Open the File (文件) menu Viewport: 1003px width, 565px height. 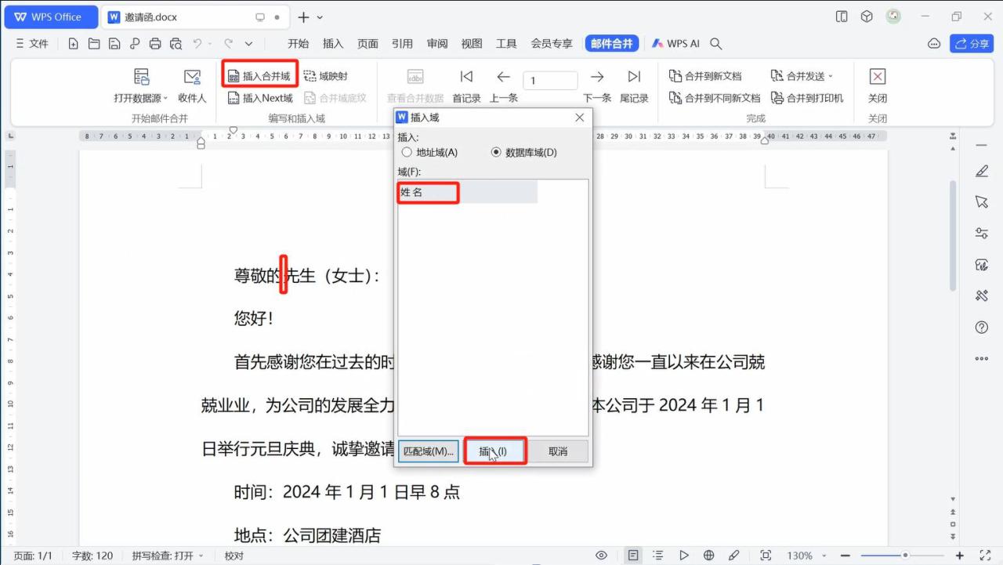[x=32, y=44]
